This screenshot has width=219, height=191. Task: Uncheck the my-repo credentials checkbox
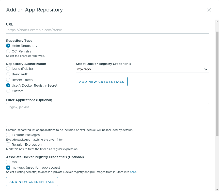pyautogui.click(x=8, y=168)
